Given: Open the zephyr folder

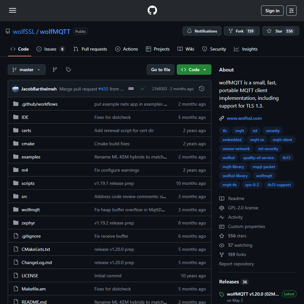Looking at the screenshot, I should 28,223.
